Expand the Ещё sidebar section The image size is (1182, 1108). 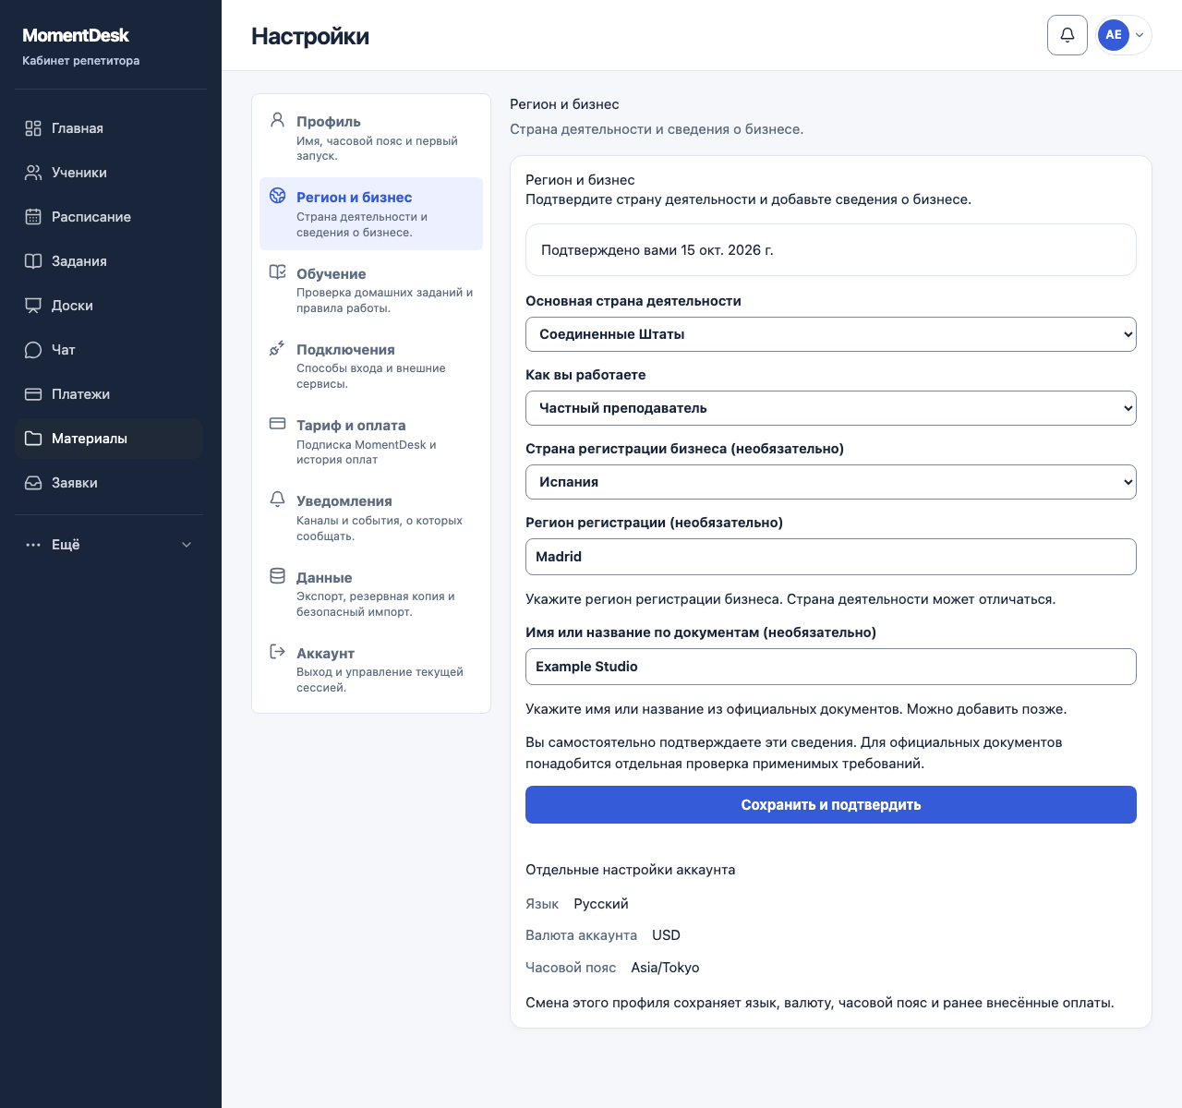109,545
